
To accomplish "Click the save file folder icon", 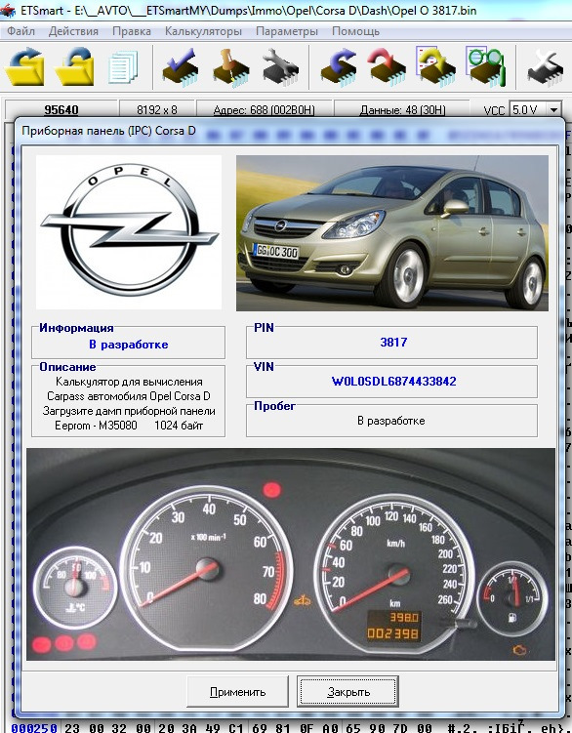I will pyautogui.click(x=75, y=66).
